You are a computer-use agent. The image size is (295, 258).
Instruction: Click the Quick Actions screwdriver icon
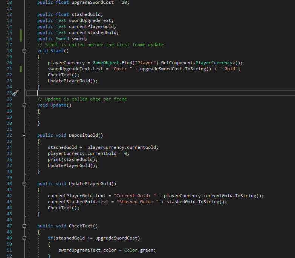click(x=15, y=93)
